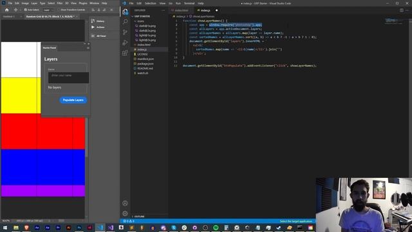Image resolution: width=412 pixels, height=232 pixels.
Task: Open the Accounts icon in VS Code
Action: (126, 203)
